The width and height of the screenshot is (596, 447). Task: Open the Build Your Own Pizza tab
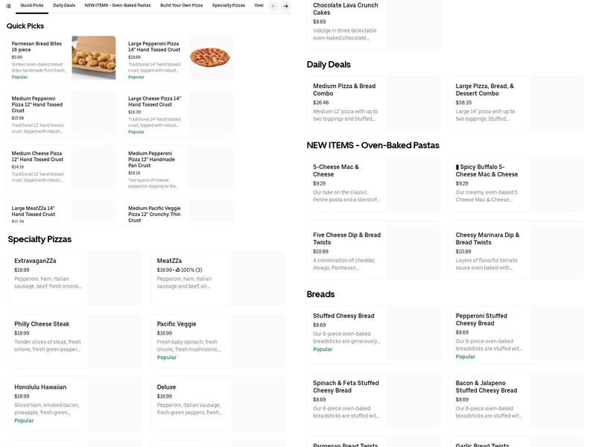[180, 5]
